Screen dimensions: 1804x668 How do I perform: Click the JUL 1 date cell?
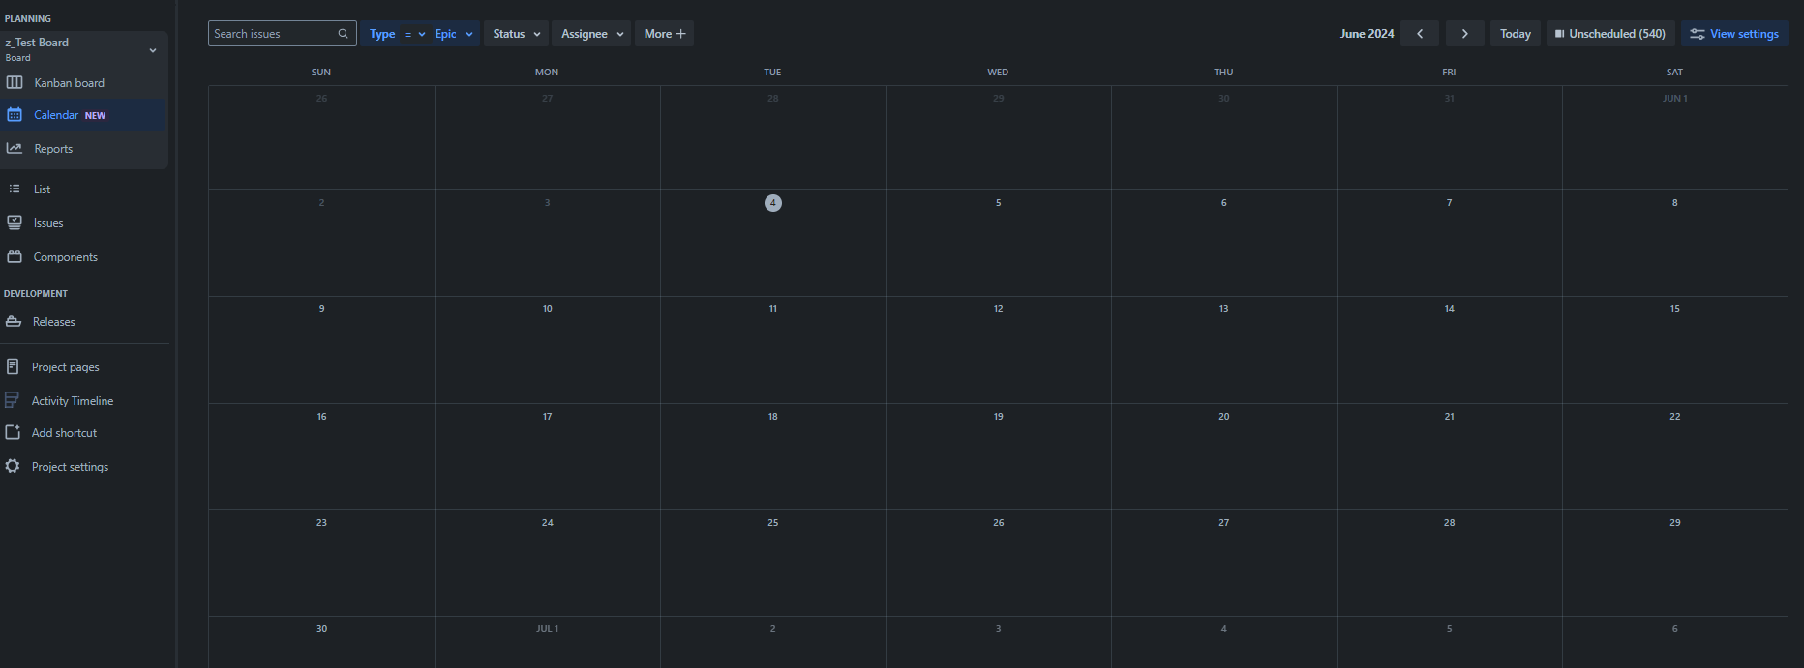click(x=547, y=642)
